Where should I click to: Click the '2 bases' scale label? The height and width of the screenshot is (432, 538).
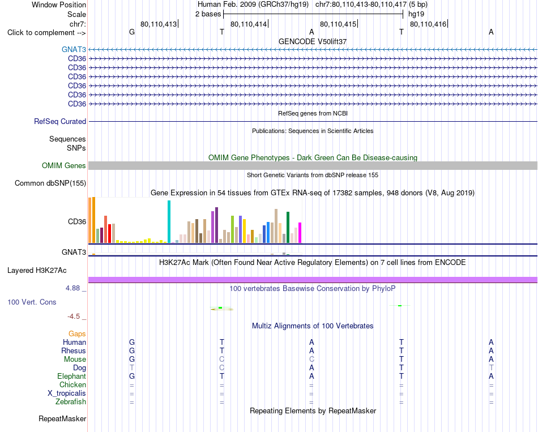[x=208, y=14]
